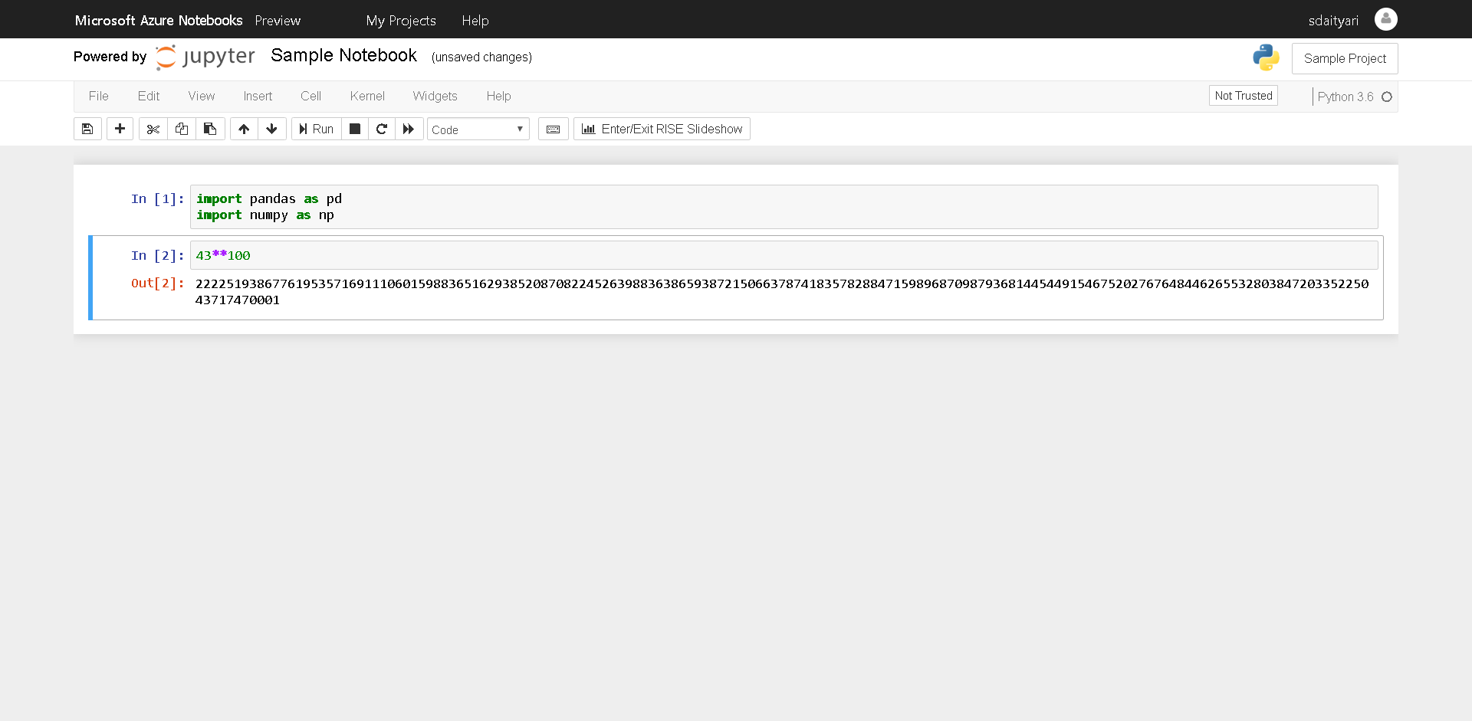Open the Widgets menu
This screenshot has width=1472, height=721.
click(435, 96)
